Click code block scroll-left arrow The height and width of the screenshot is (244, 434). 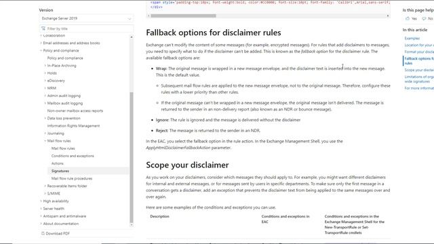149,16
